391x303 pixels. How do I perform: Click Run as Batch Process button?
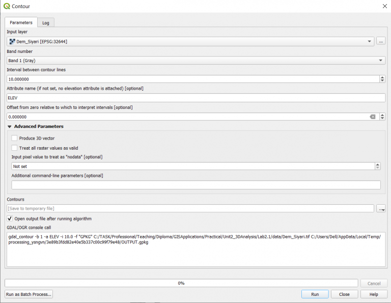coord(29,294)
